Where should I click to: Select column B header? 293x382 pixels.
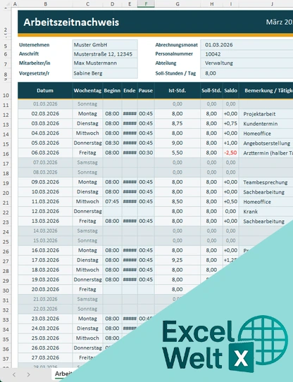tap(45, 4)
